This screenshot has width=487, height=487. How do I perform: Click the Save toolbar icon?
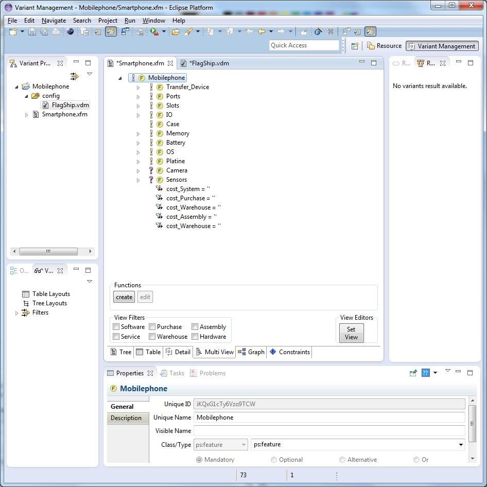(x=32, y=31)
